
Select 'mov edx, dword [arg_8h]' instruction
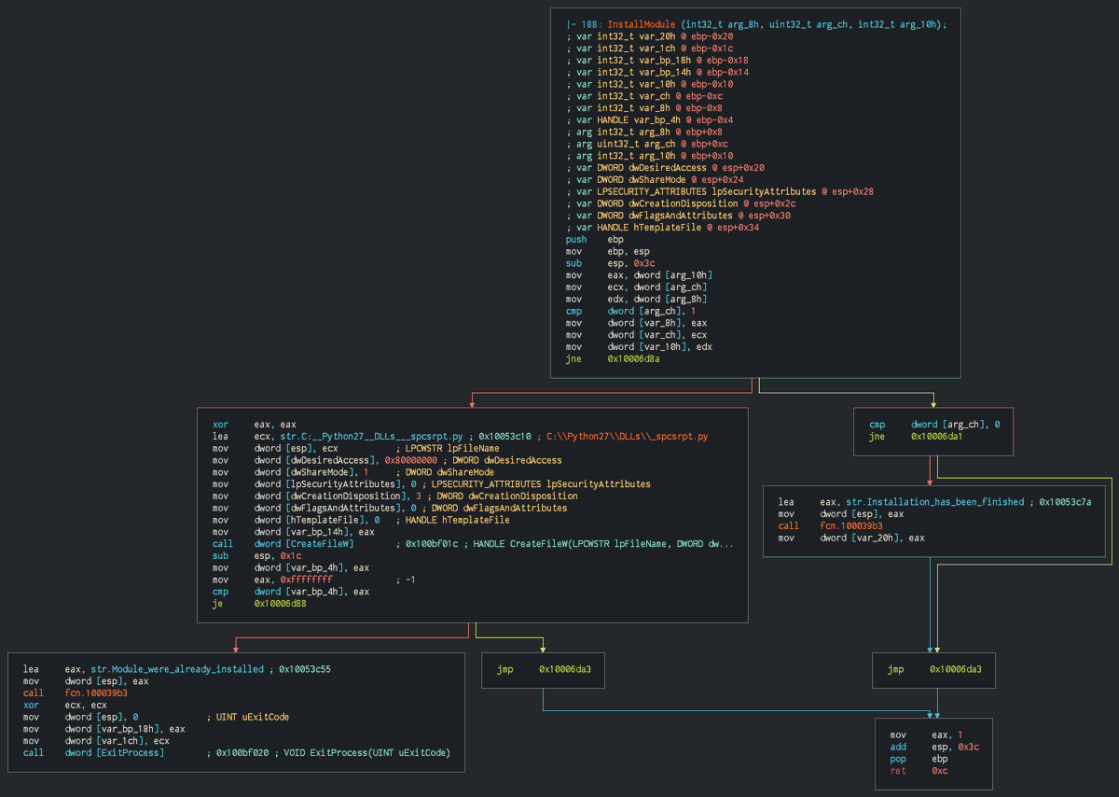point(636,299)
